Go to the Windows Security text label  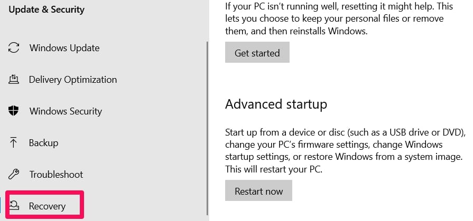point(66,111)
